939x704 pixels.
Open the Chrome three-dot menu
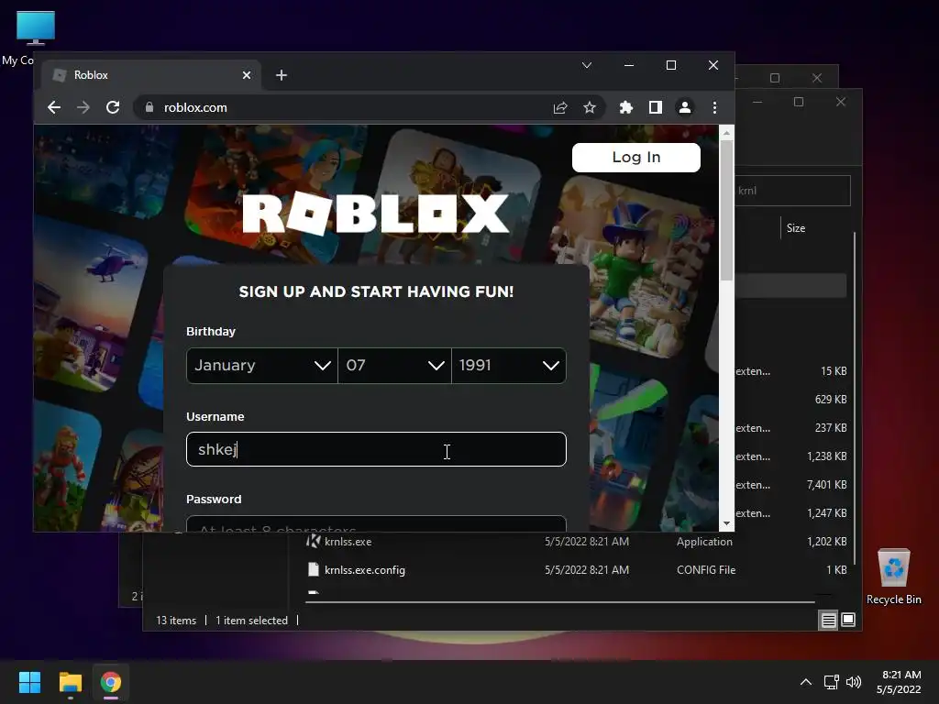tap(714, 107)
